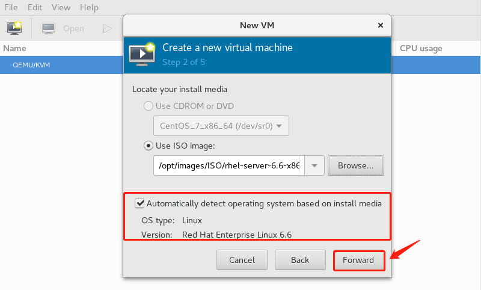Screen dimensions: 481x290
Task: Click Forward to continue to the next step
Action: click(358, 260)
